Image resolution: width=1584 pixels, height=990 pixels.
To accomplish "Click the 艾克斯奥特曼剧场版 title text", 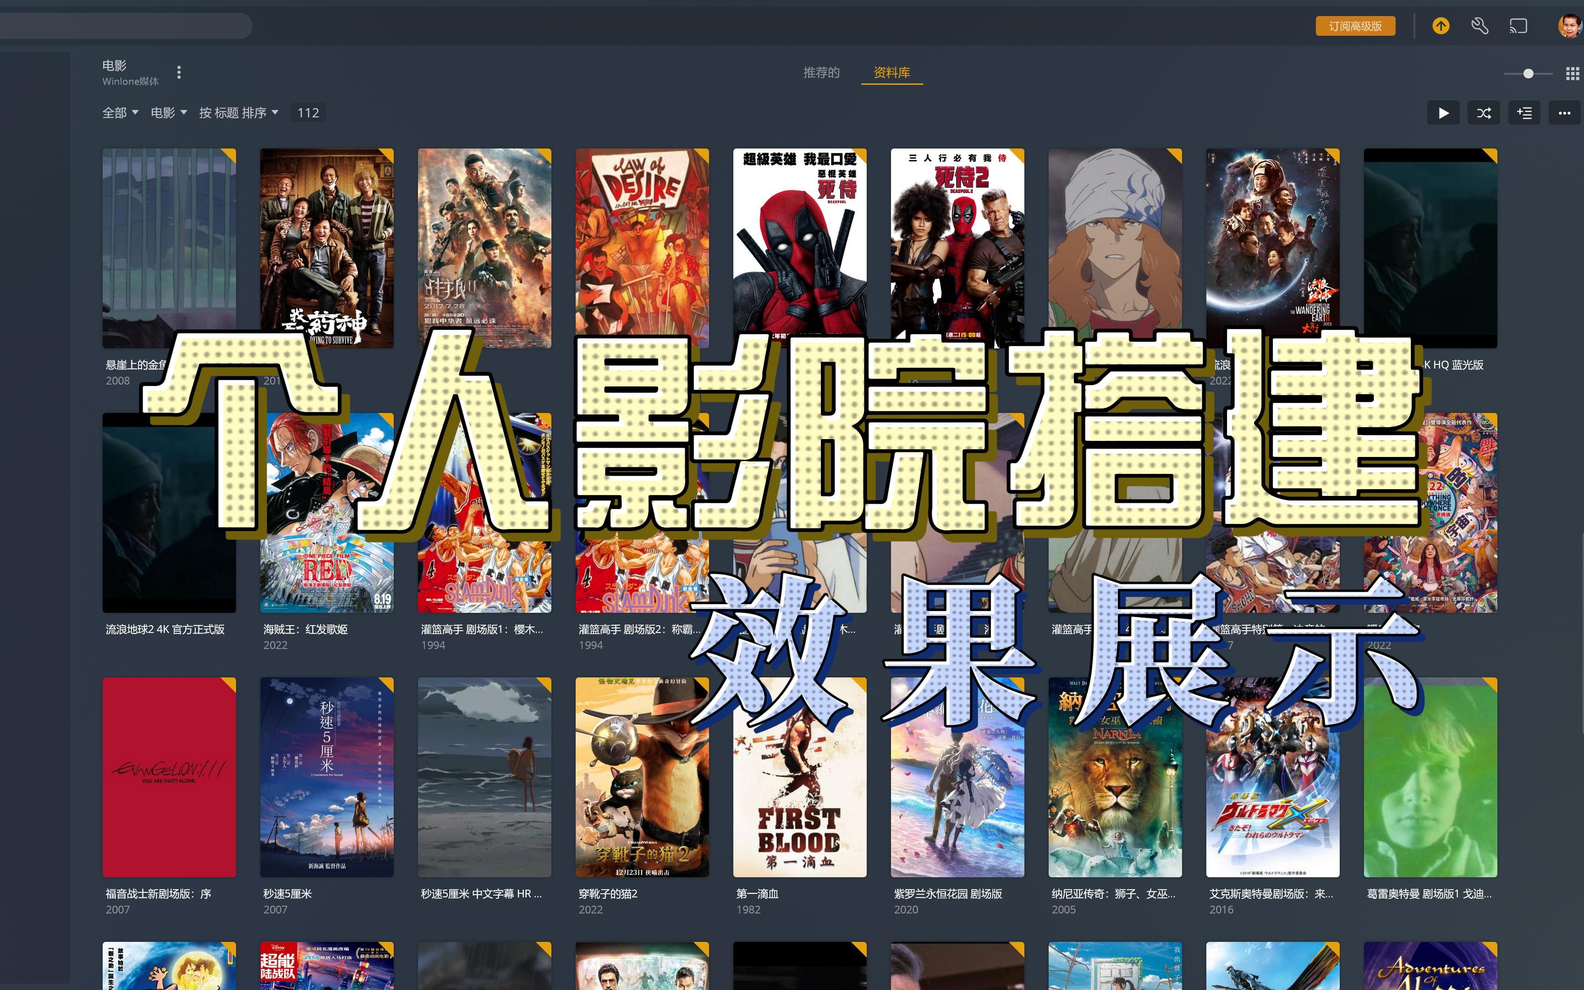I will (1271, 894).
